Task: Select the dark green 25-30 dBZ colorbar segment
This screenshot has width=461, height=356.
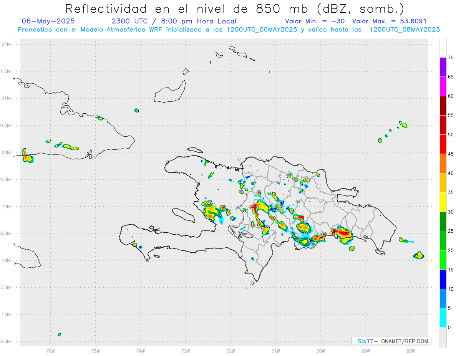Action: [x=443, y=221]
